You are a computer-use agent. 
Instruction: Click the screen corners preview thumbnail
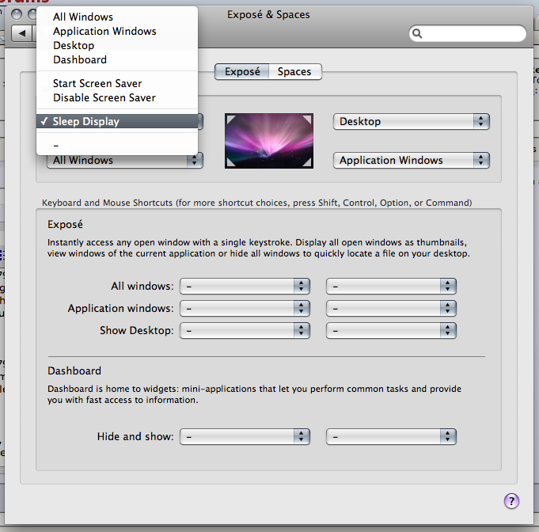click(x=269, y=141)
